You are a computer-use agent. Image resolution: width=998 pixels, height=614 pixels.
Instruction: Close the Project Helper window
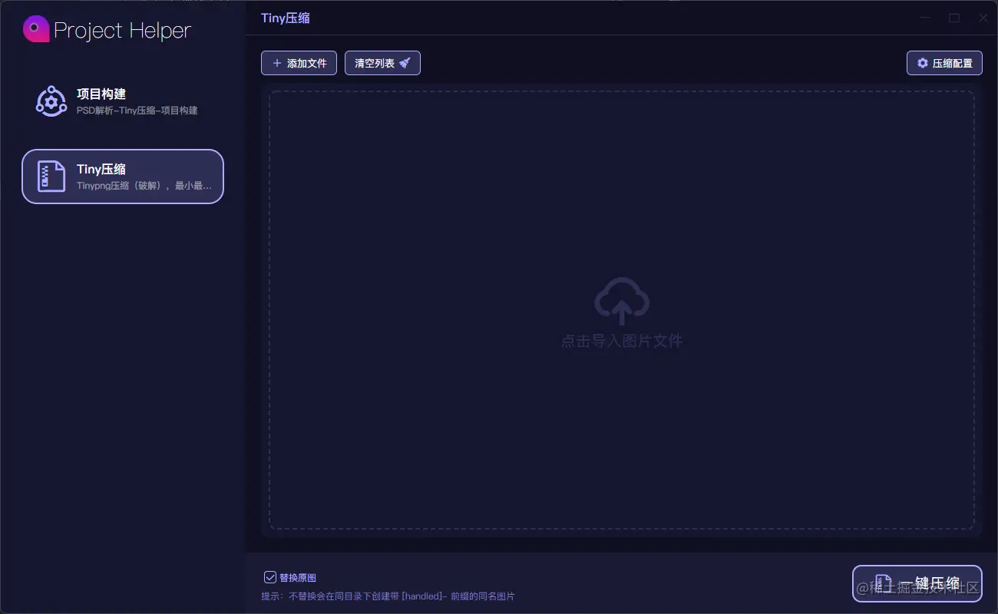click(983, 18)
